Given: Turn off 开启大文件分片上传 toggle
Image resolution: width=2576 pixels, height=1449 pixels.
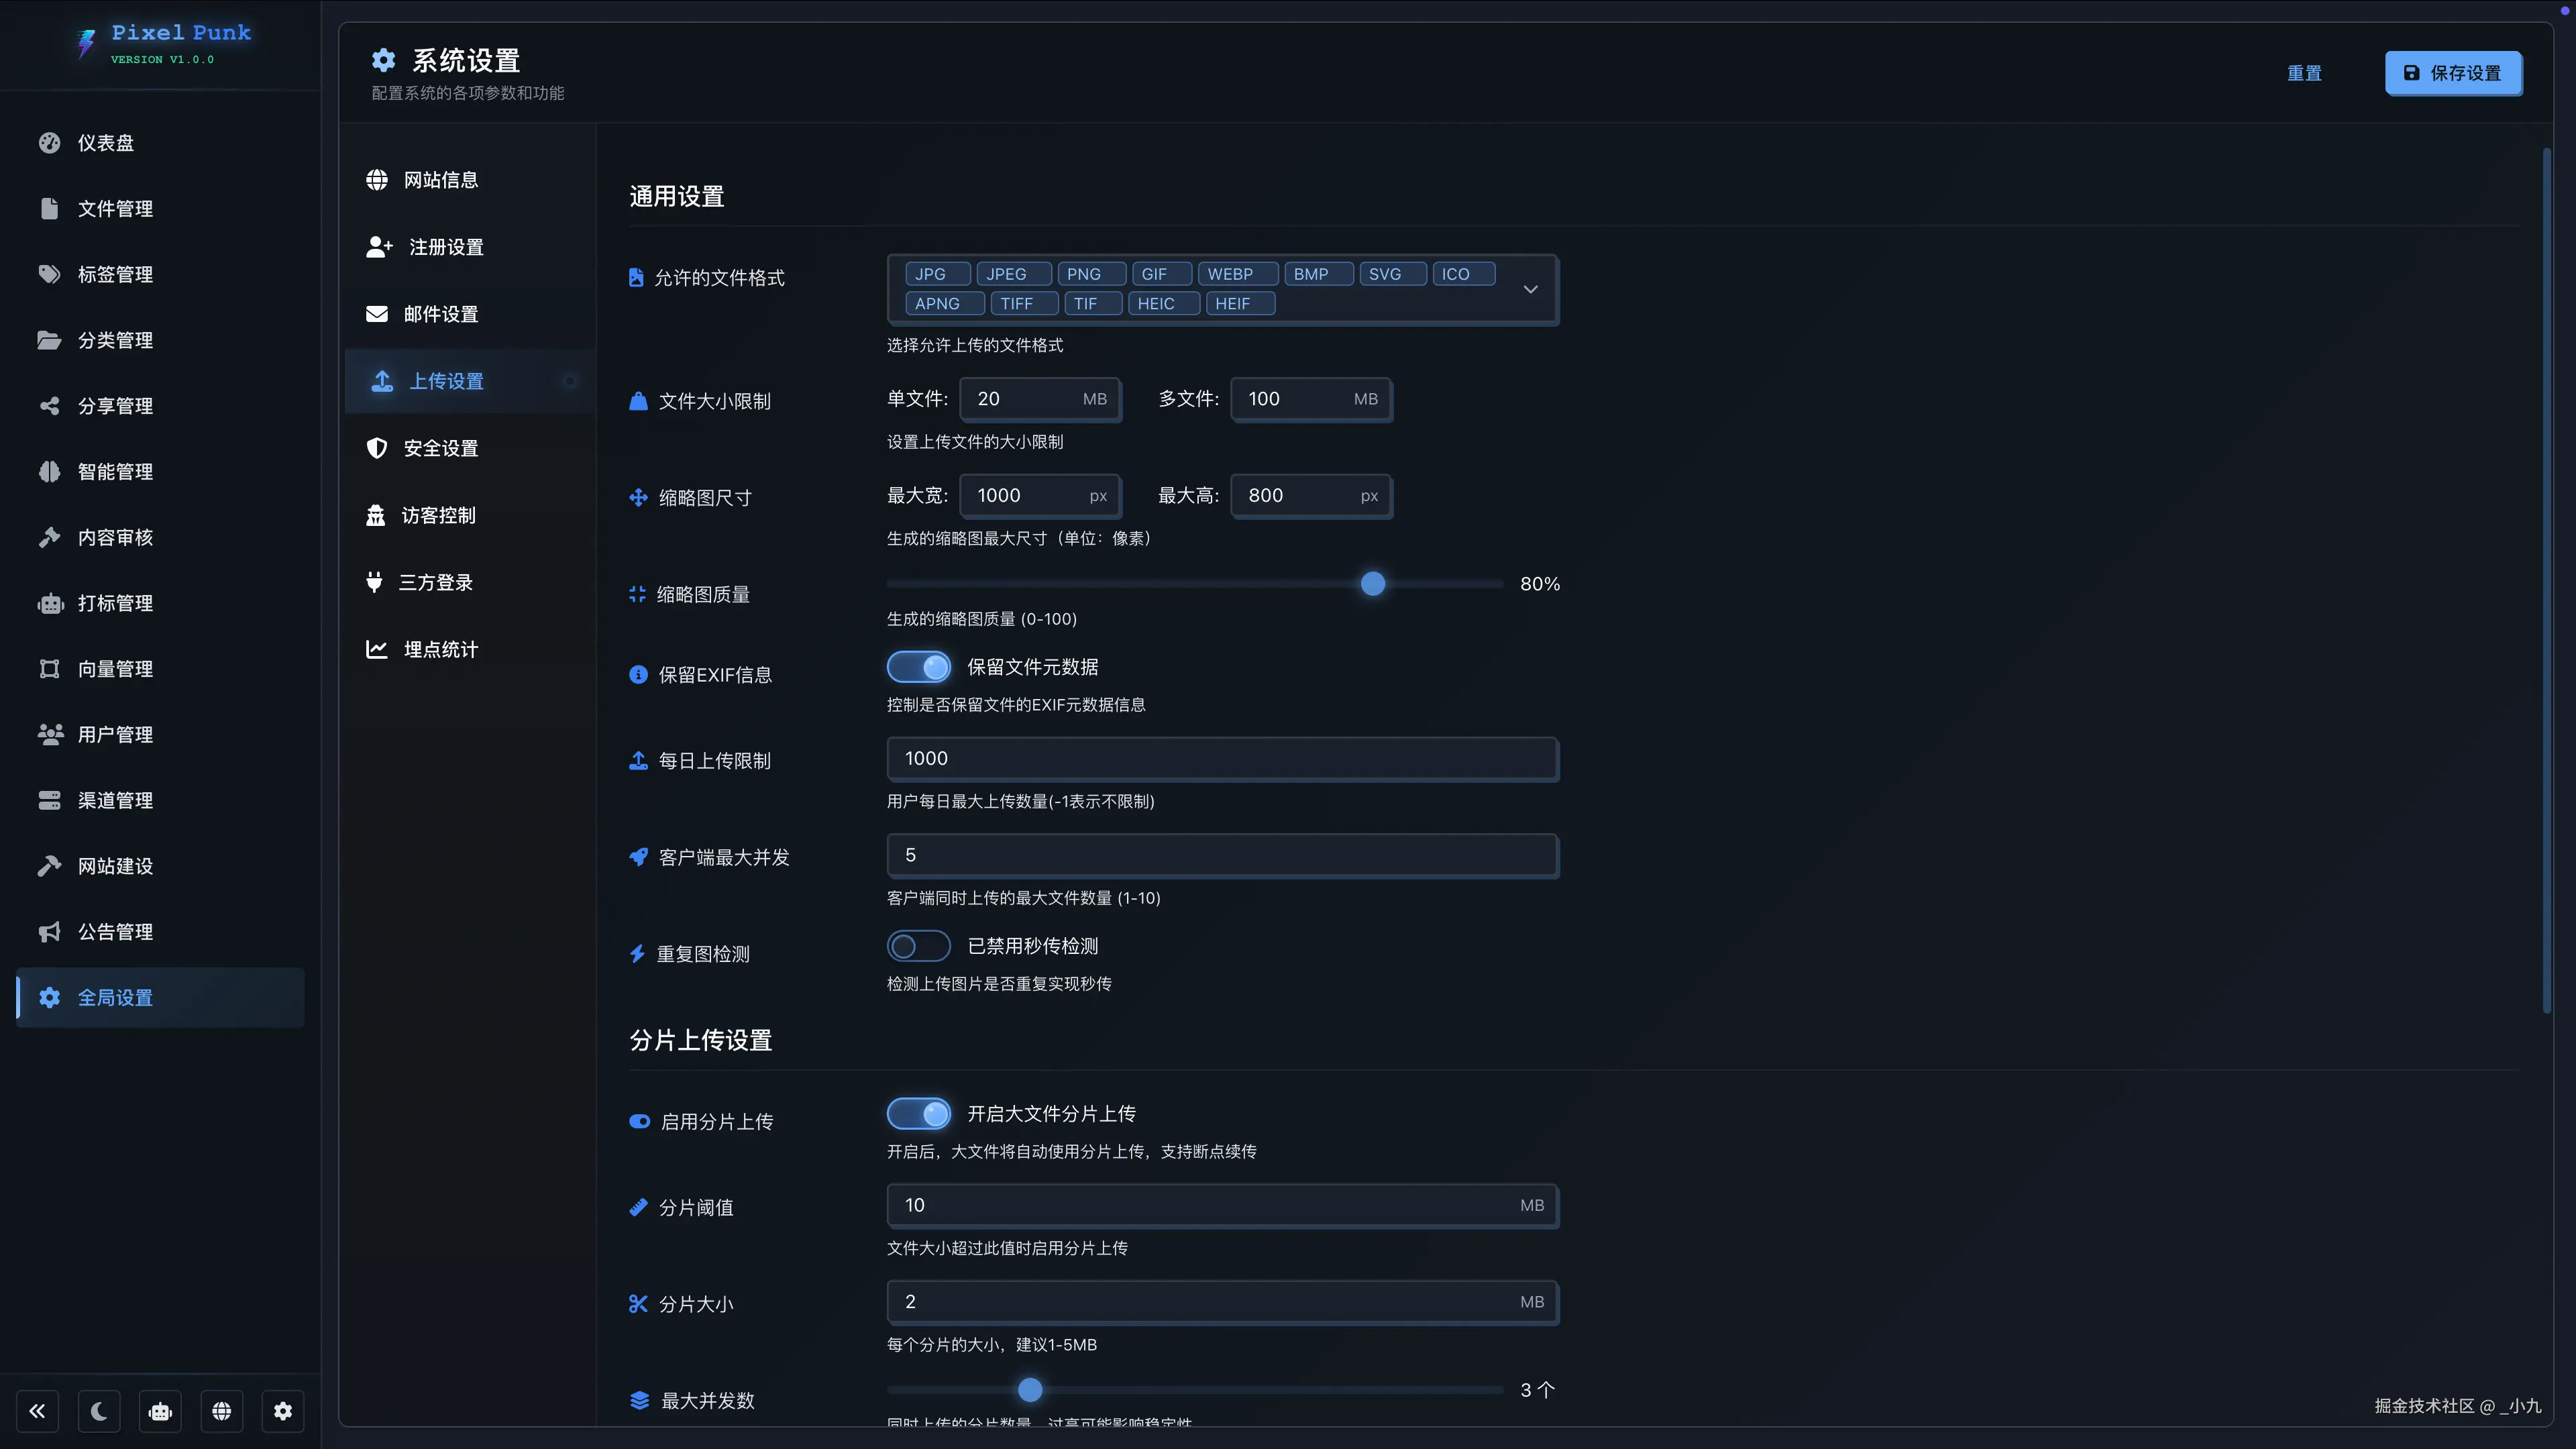Looking at the screenshot, I should click(918, 1113).
